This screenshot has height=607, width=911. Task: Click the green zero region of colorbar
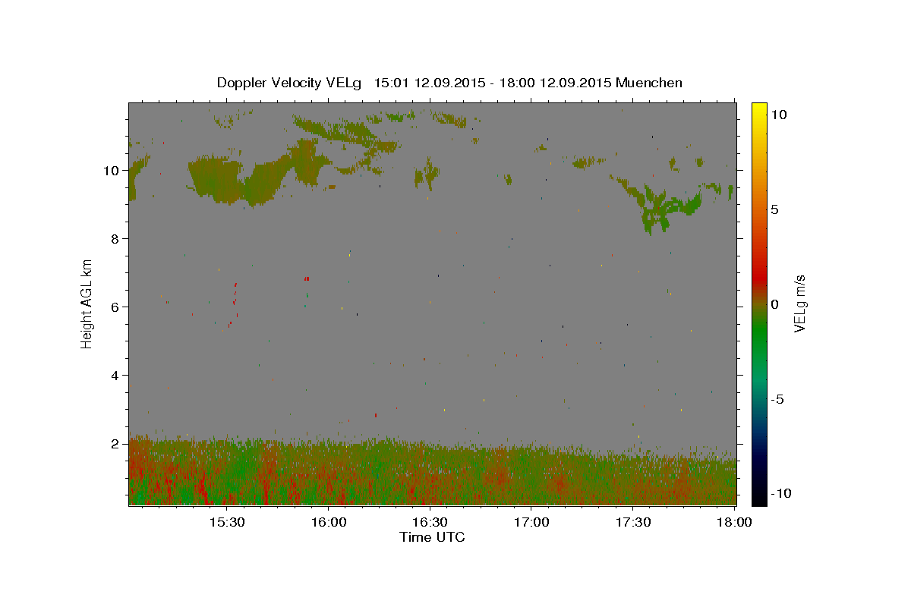759,317
